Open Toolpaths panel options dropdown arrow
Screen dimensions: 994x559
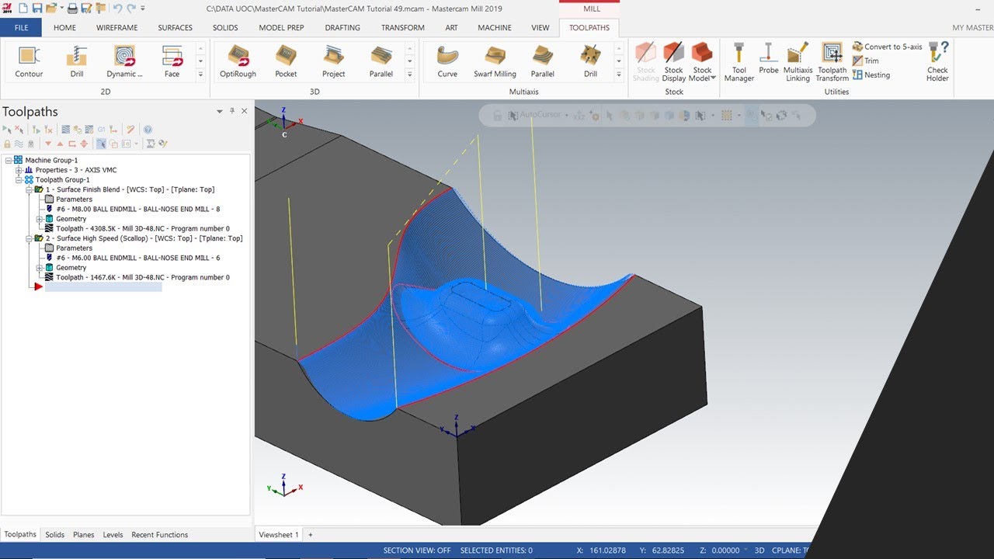[x=219, y=111]
